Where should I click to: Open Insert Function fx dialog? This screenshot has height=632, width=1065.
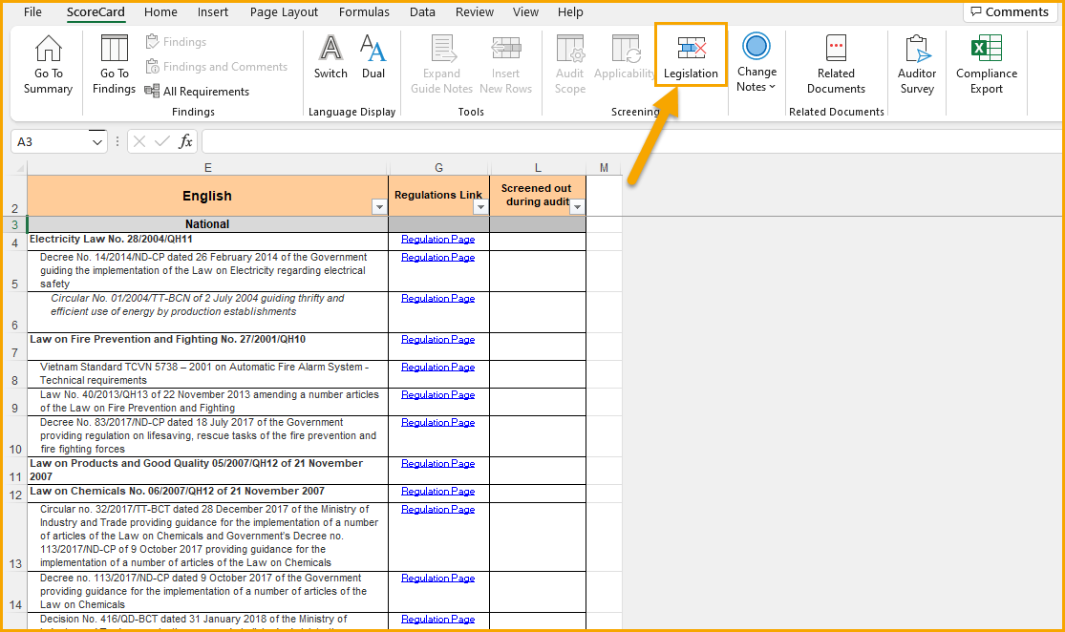[185, 141]
